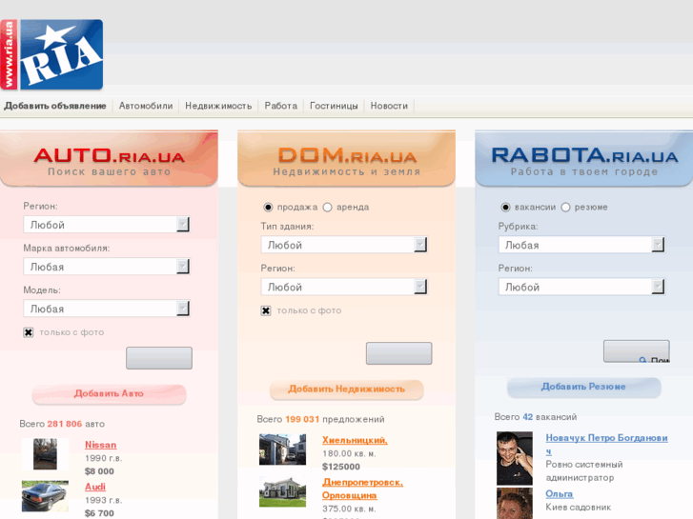Open the Nissan car thumbnail
693x519 pixels.
45,454
